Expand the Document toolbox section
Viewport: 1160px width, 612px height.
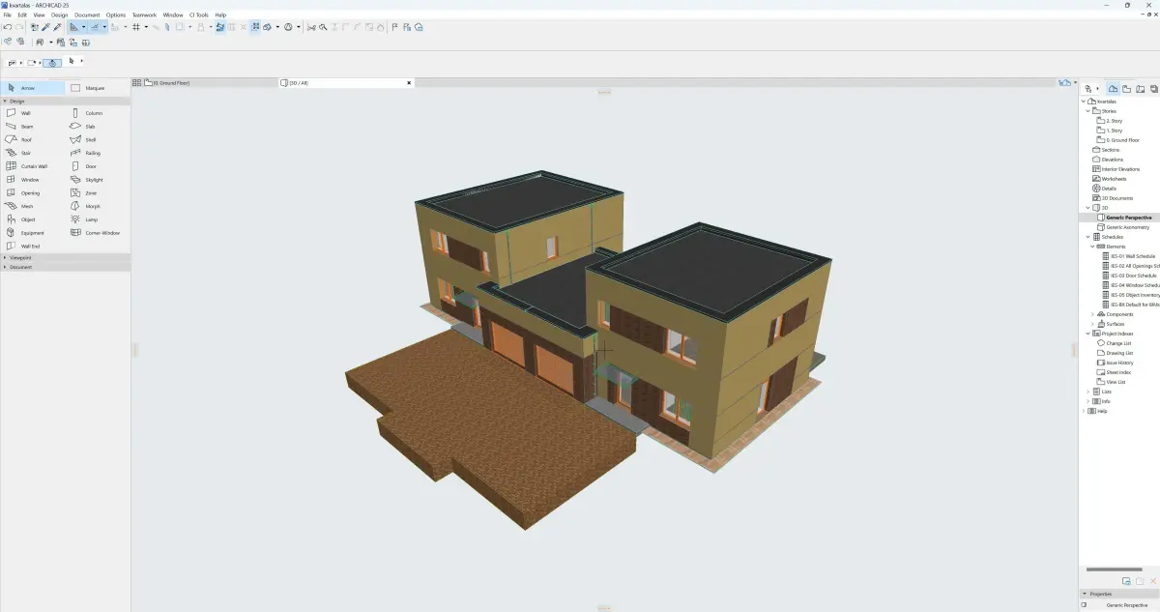5,267
